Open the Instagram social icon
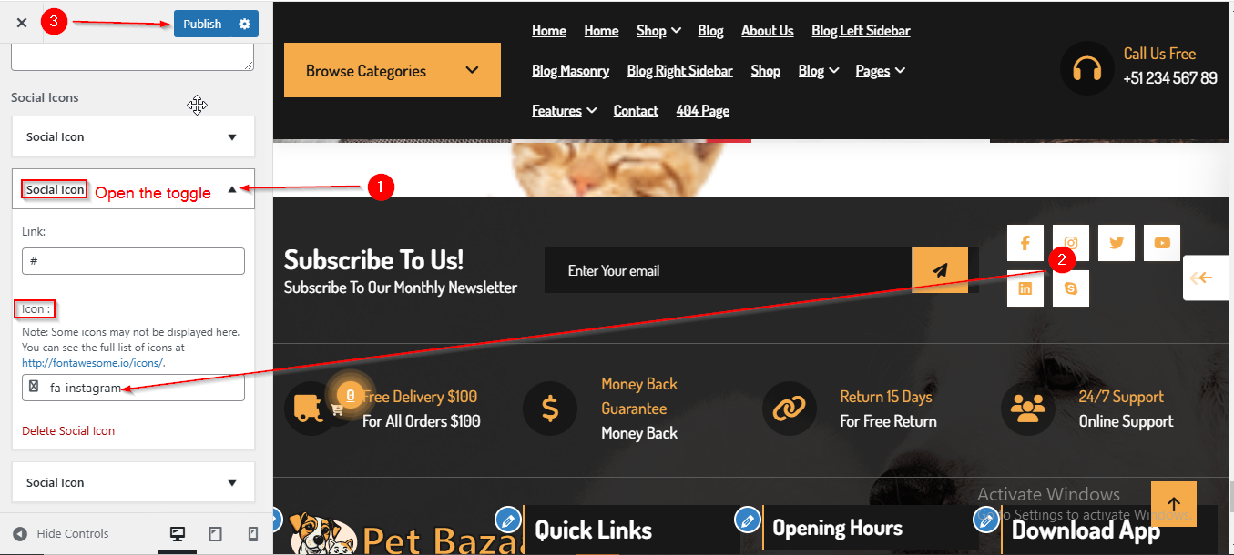Screen dimensions: 1234x555 click(1071, 243)
